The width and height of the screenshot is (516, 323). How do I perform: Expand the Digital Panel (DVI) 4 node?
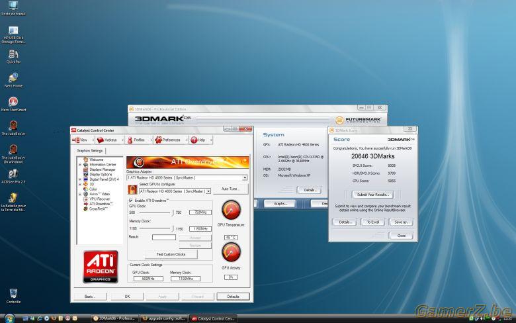pos(79,179)
